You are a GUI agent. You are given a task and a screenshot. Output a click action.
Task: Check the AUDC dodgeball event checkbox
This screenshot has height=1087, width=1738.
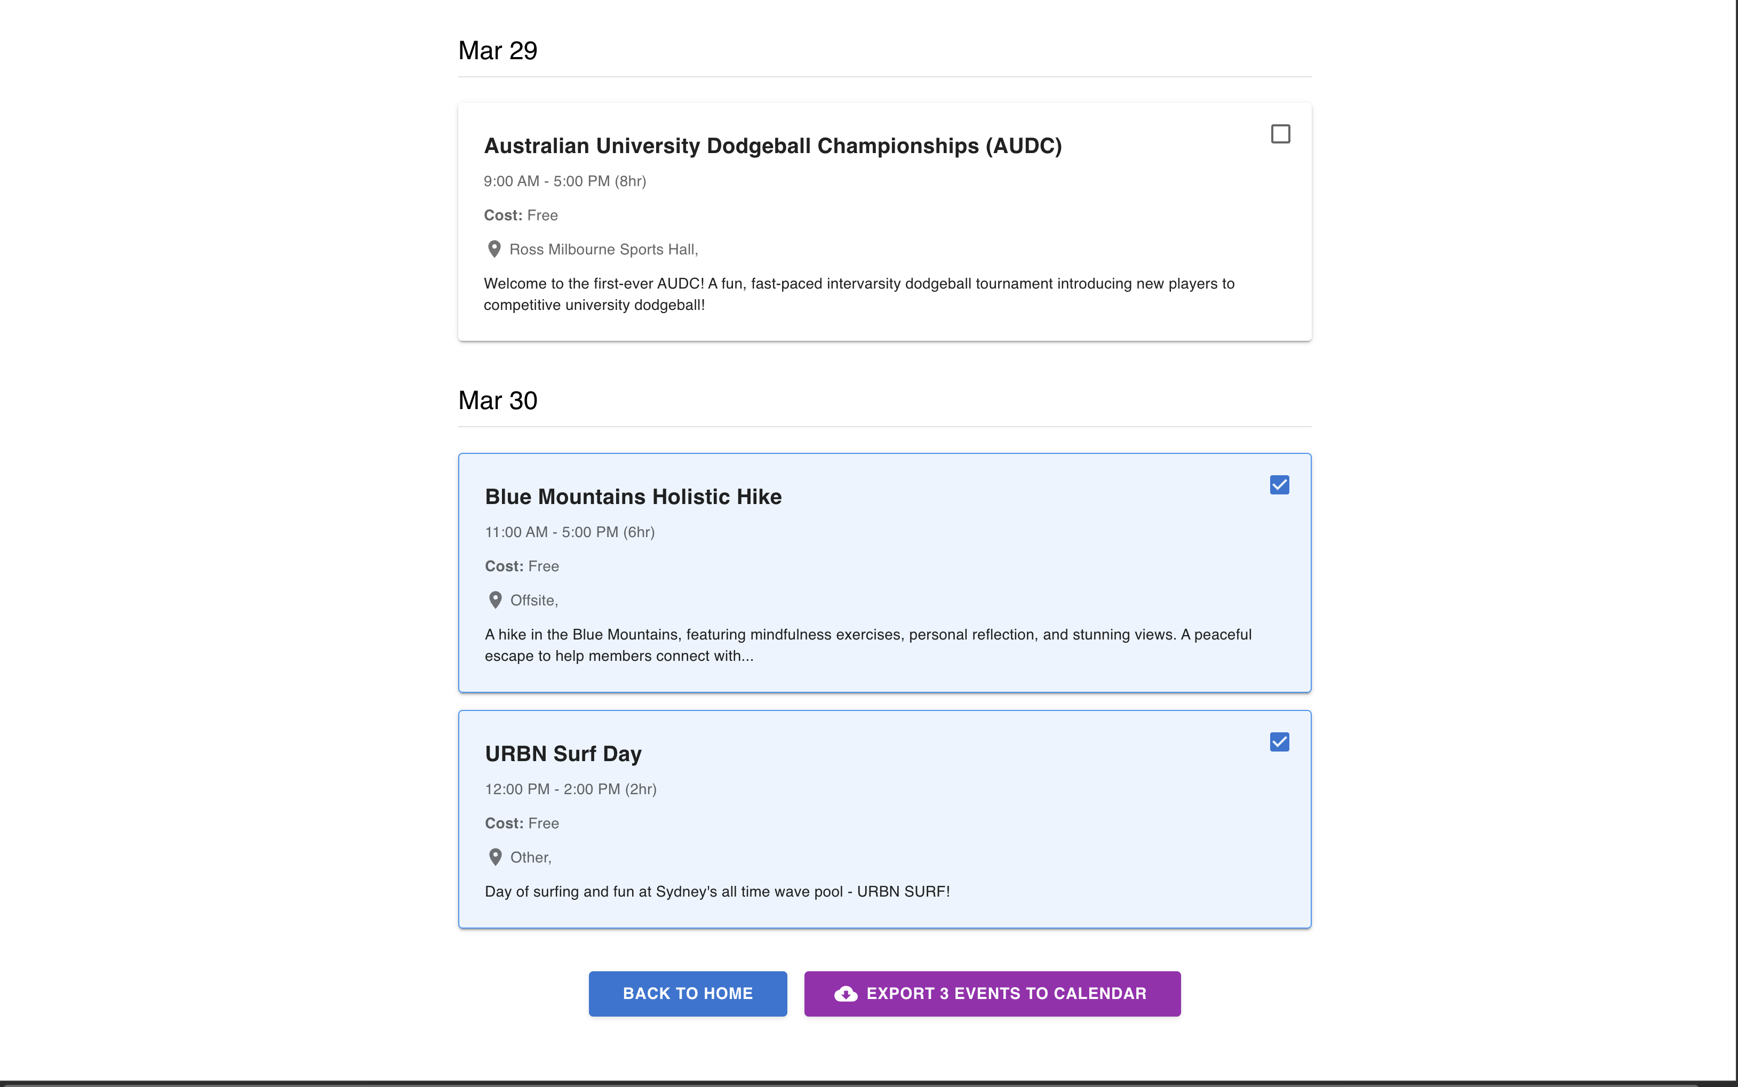[x=1280, y=134]
